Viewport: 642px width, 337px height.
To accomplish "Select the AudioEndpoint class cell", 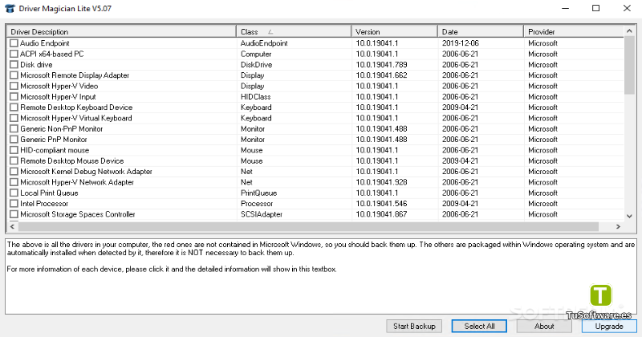I will pos(264,43).
